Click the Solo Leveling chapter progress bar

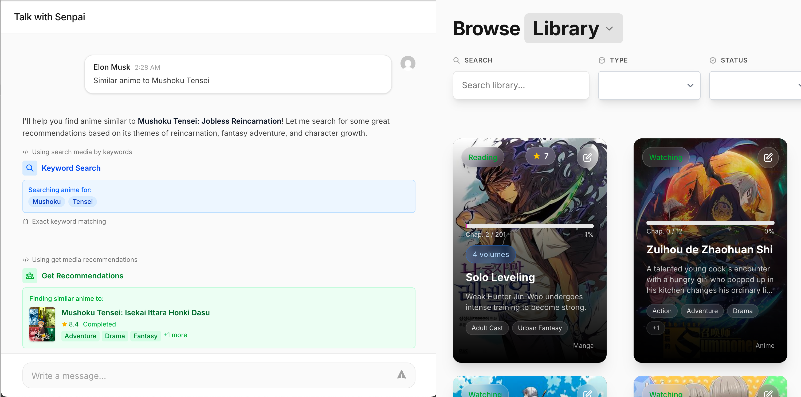[x=529, y=226]
